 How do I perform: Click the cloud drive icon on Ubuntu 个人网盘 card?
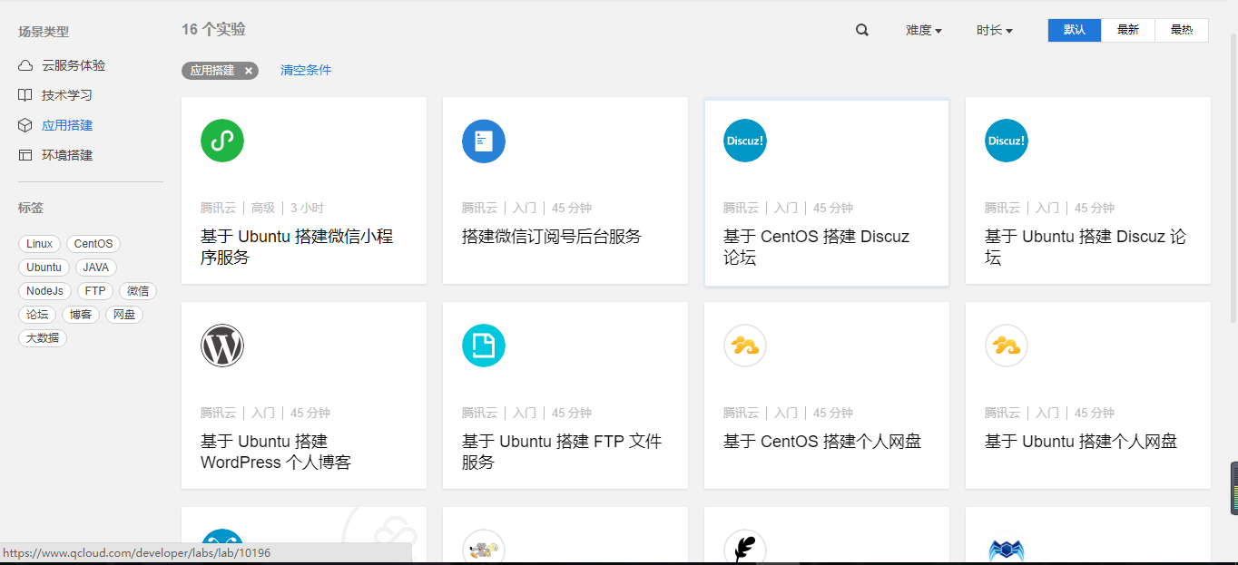pyautogui.click(x=1007, y=346)
